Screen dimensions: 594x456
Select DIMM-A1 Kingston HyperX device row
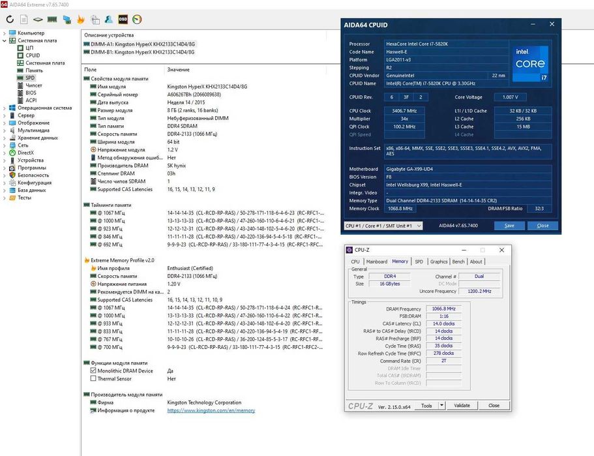(x=139, y=44)
